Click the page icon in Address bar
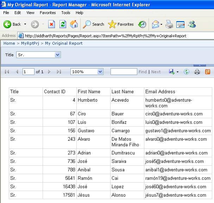The image size is (214, 203). [x=21, y=36]
